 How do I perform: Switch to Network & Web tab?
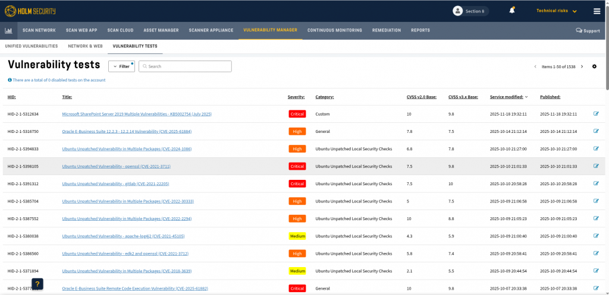(86, 46)
